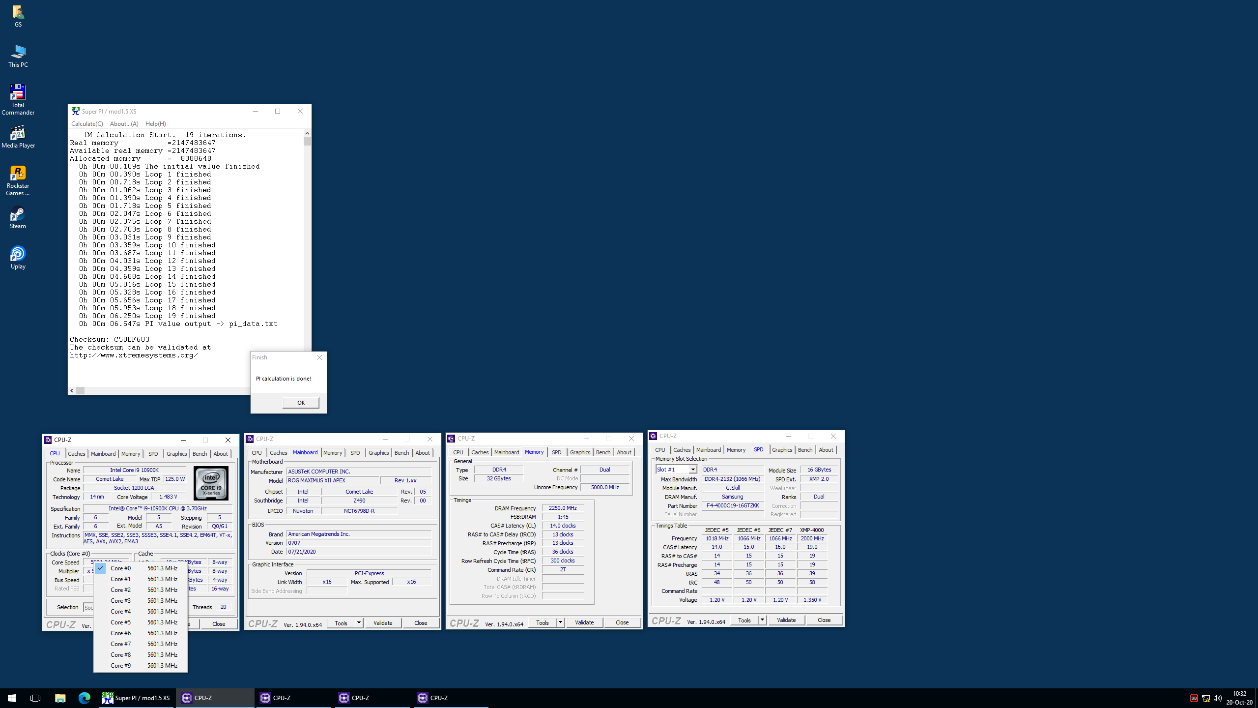This screenshot has height=708, width=1258.
Task: Click Validate in SPD CPU-Z window
Action: [x=786, y=620]
